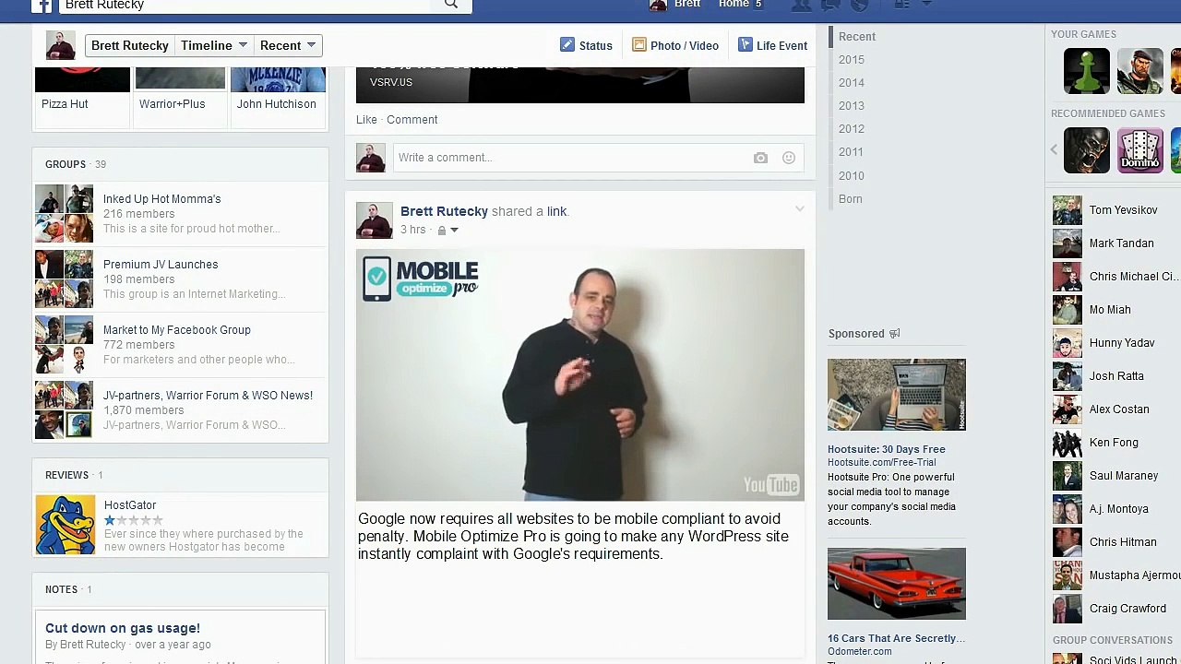
Task: Open the alien monster recommended game icon
Action: coord(1087,150)
